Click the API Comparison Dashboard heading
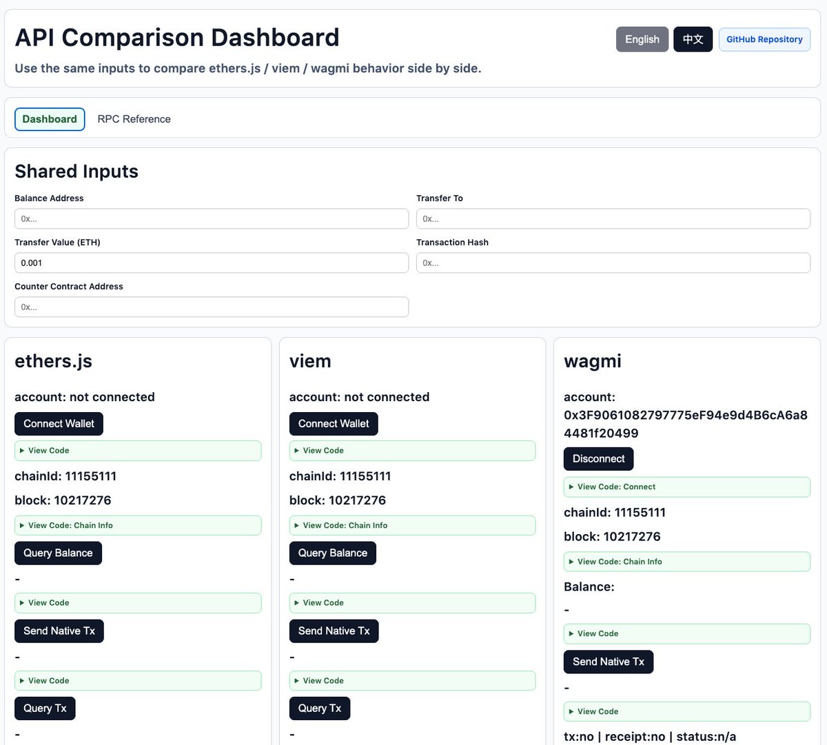 tap(177, 37)
